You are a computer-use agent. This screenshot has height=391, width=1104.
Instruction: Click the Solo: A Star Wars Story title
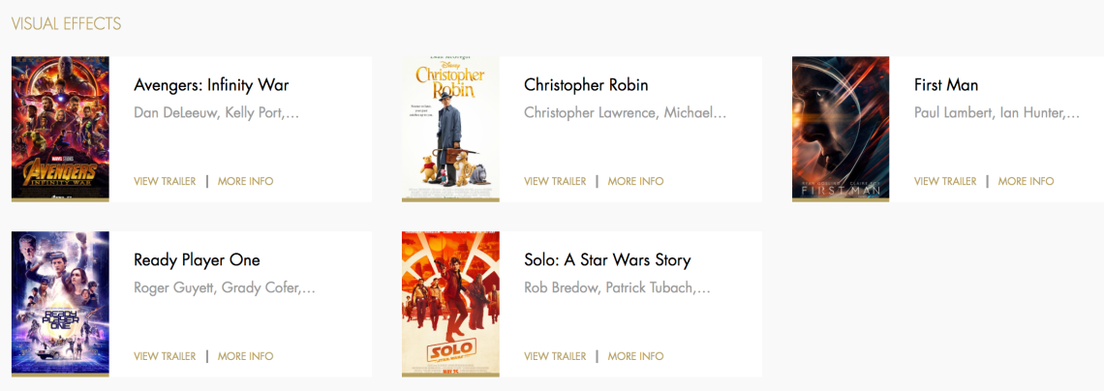coord(607,260)
